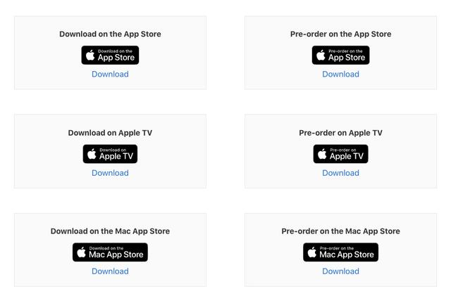Click the Apple logo in the Pre-order Mac App Store badge
The height and width of the screenshot is (303, 451).
(311, 252)
